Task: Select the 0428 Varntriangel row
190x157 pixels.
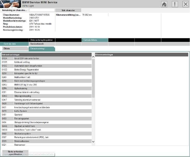Action: 47,103
